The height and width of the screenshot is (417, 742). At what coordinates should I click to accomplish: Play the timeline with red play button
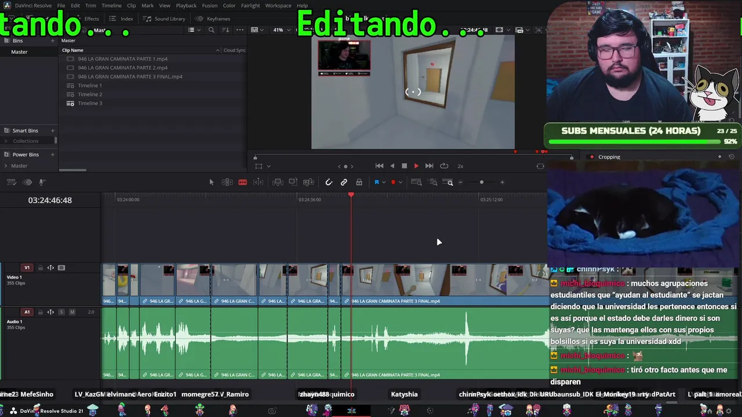(x=416, y=166)
